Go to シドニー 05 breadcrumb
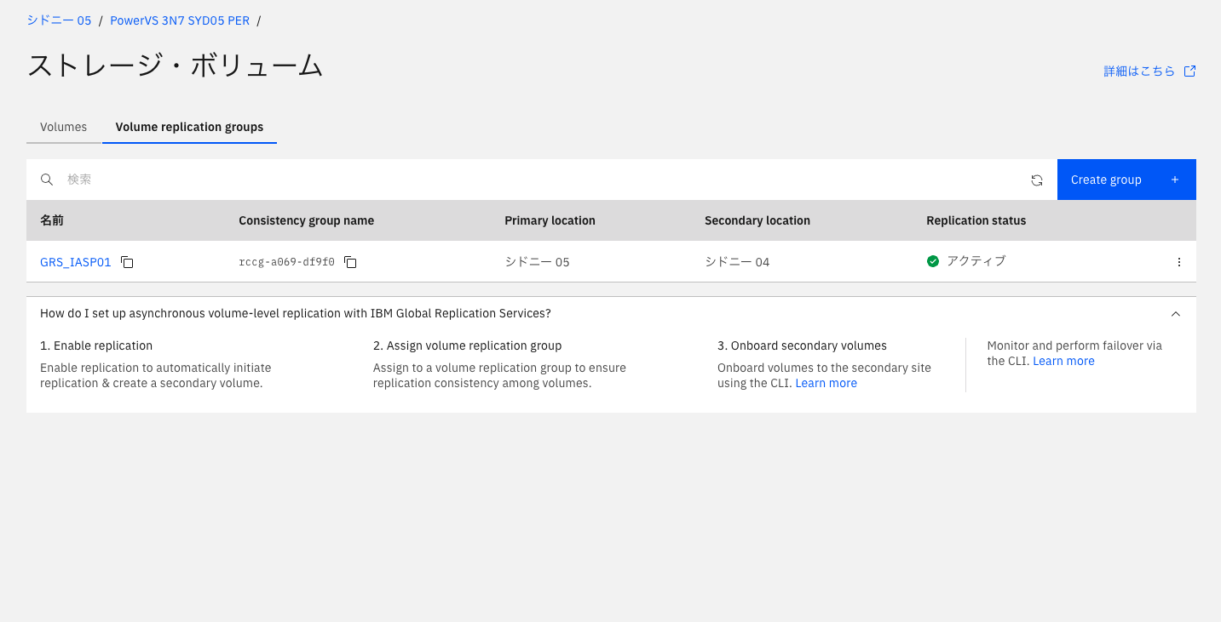The image size is (1221, 622). (x=59, y=20)
